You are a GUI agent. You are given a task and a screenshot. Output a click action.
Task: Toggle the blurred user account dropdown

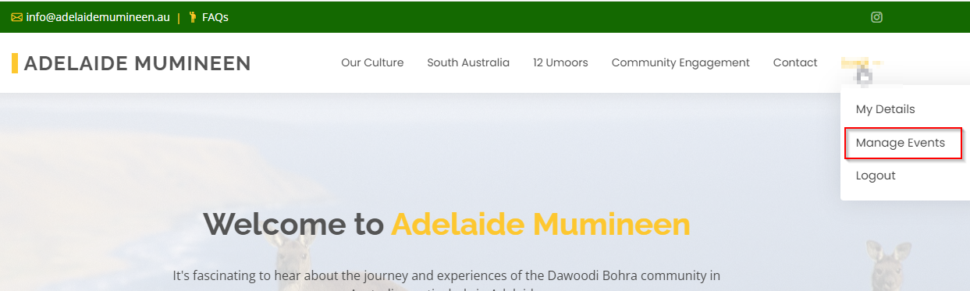click(862, 68)
